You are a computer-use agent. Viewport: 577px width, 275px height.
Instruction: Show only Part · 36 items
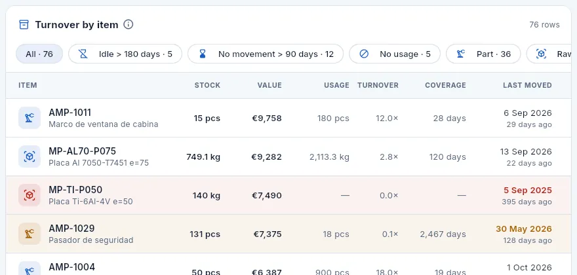pos(483,54)
